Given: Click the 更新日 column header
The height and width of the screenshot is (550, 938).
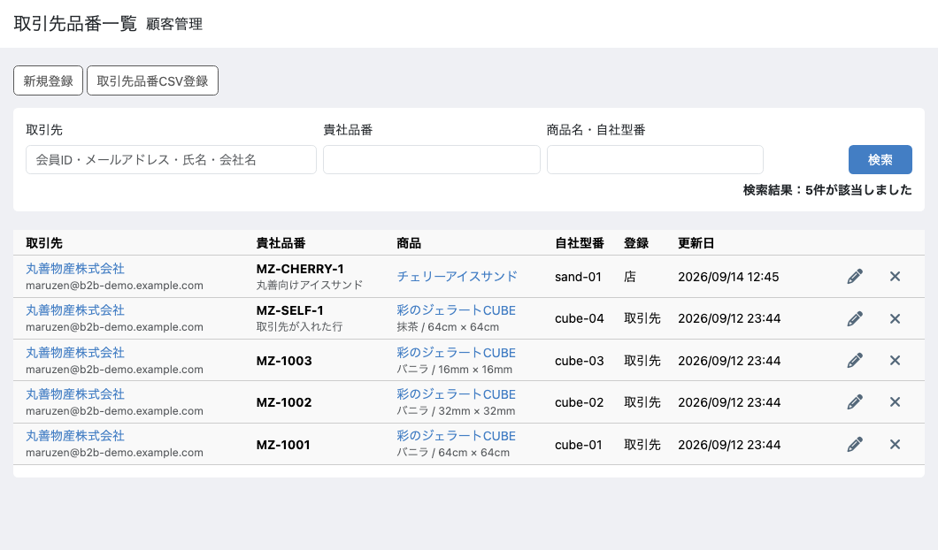Looking at the screenshot, I should click(696, 243).
